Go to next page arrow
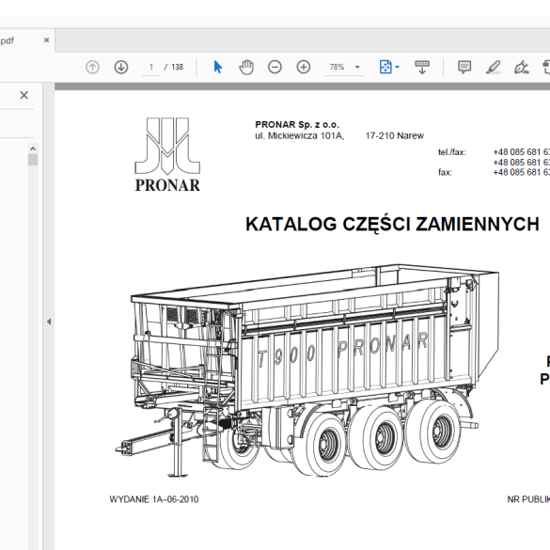The height and width of the screenshot is (550, 550). pyautogui.click(x=121, y=67)
